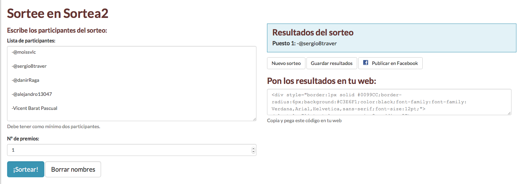Click Pon los resultados en tu web heading

pos(322,81)
